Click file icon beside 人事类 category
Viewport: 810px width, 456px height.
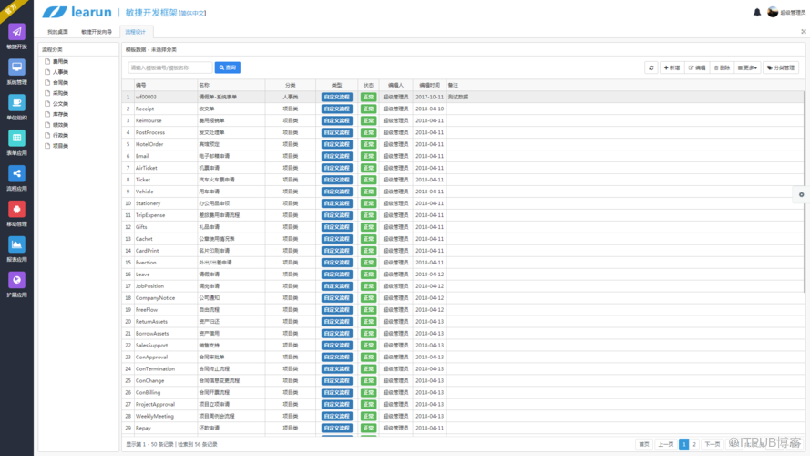click(x=47, y=72)
